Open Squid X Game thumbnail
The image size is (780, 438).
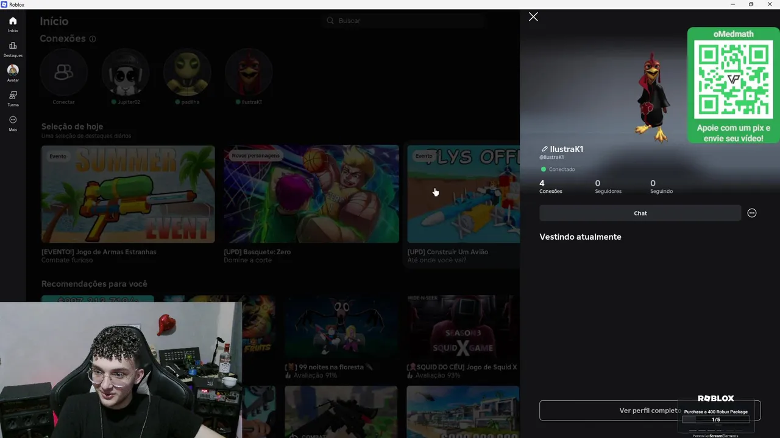(x=463, y=328)
